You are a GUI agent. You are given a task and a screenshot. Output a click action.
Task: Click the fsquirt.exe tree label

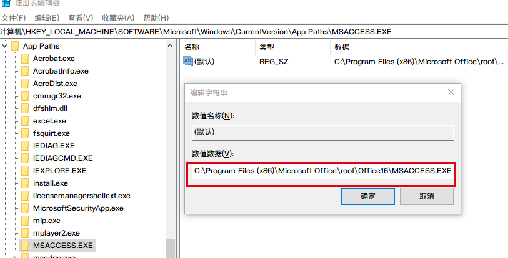tap(51, 133)
